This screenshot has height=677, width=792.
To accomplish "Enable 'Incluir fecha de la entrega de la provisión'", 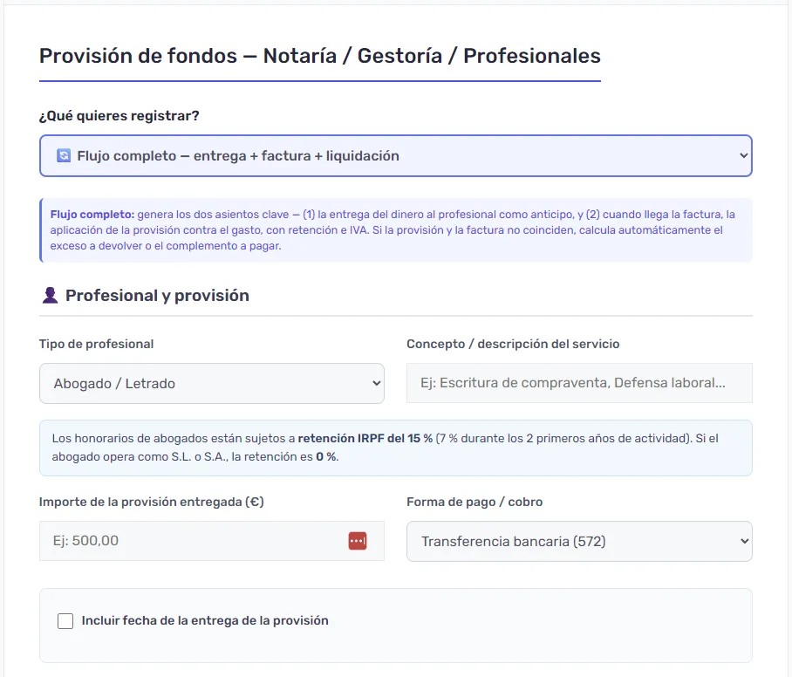I will point(65,621).
